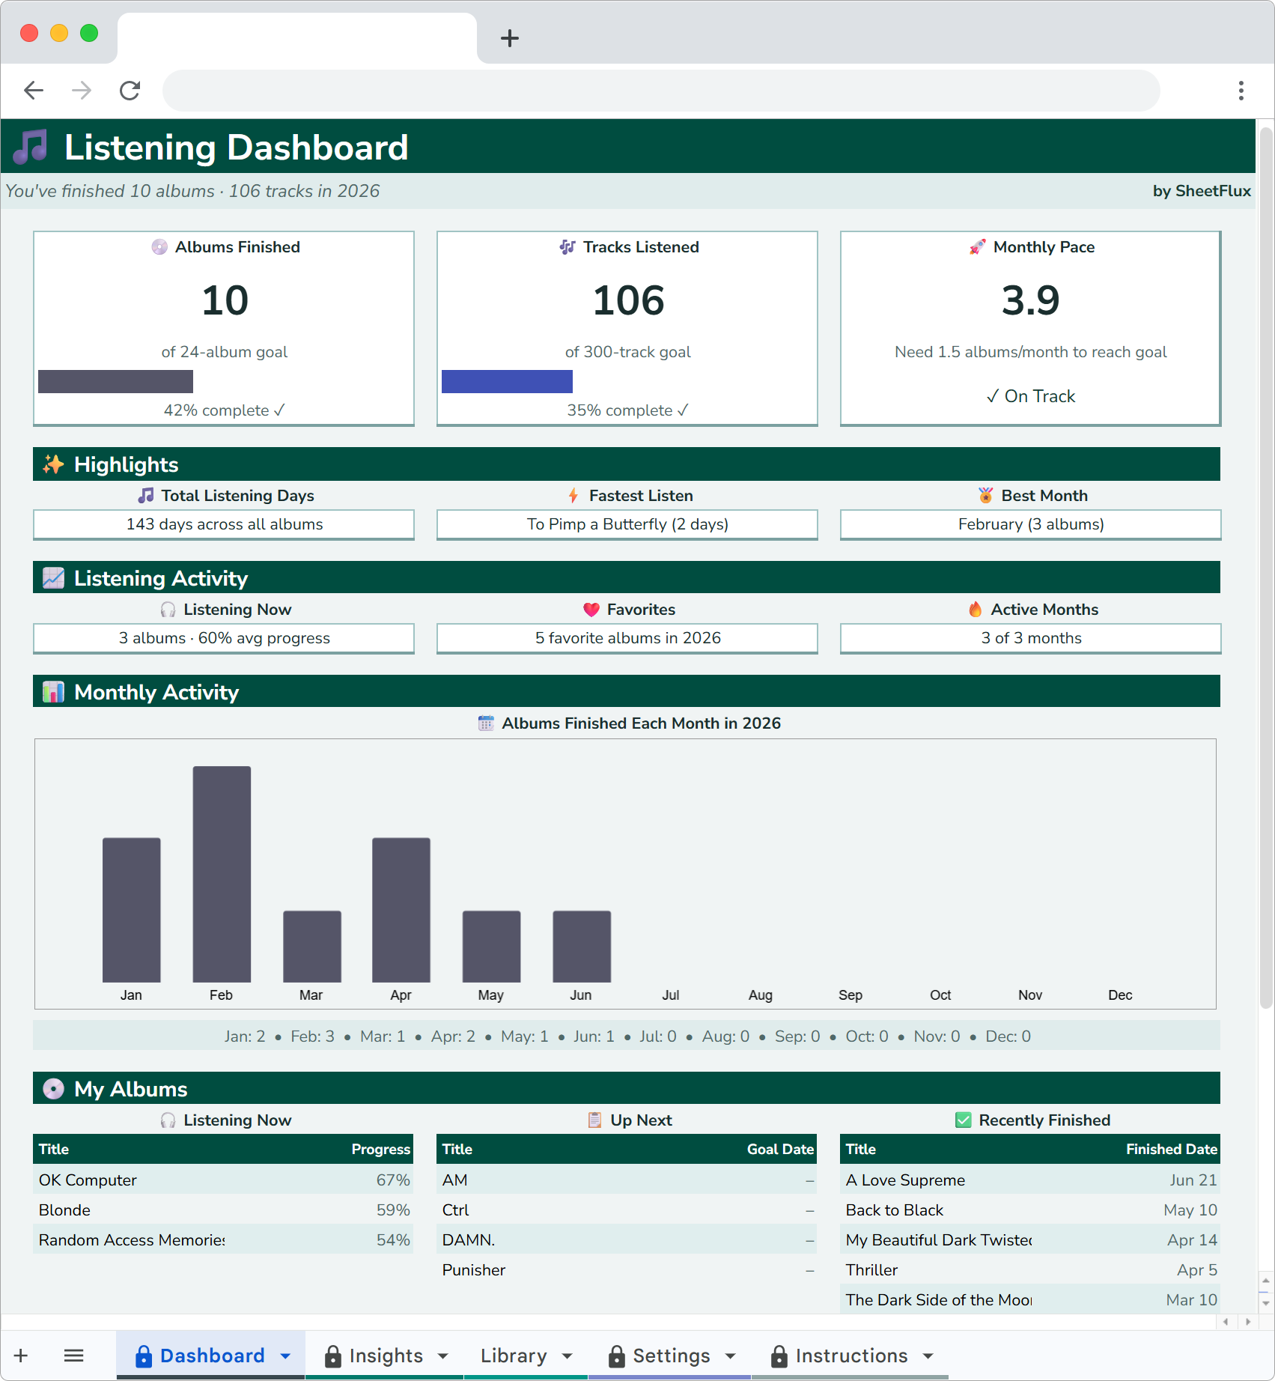Click the checkmark next to On Track
The height and width of the screenshot is (1381, 1275).
pyautogui.click(x=992, y=395)
